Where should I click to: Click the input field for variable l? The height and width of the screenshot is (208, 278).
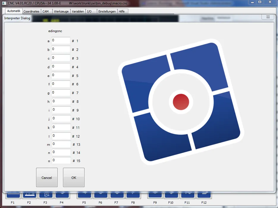61,136
